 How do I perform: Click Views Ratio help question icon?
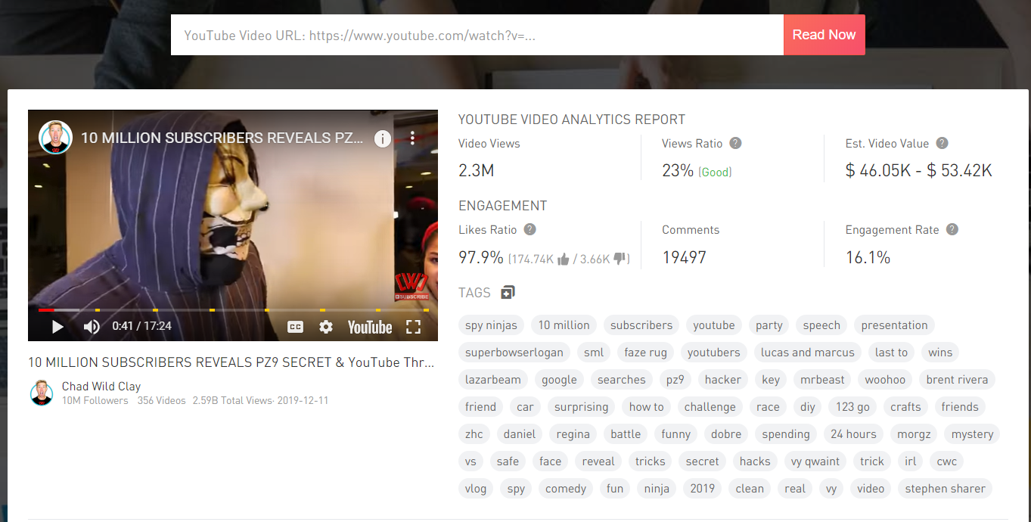point(735,143)
